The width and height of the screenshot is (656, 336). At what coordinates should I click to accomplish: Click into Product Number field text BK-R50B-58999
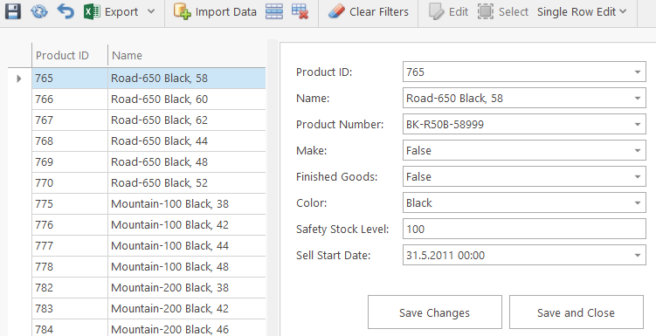coord(445,125)
